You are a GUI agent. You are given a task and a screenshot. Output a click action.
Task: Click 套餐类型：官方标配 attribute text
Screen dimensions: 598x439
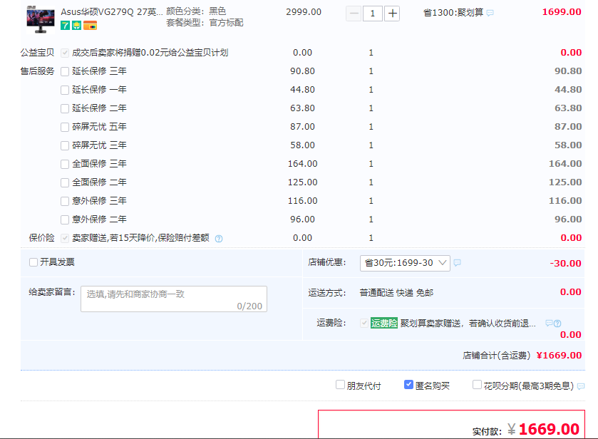click(205, 23)
